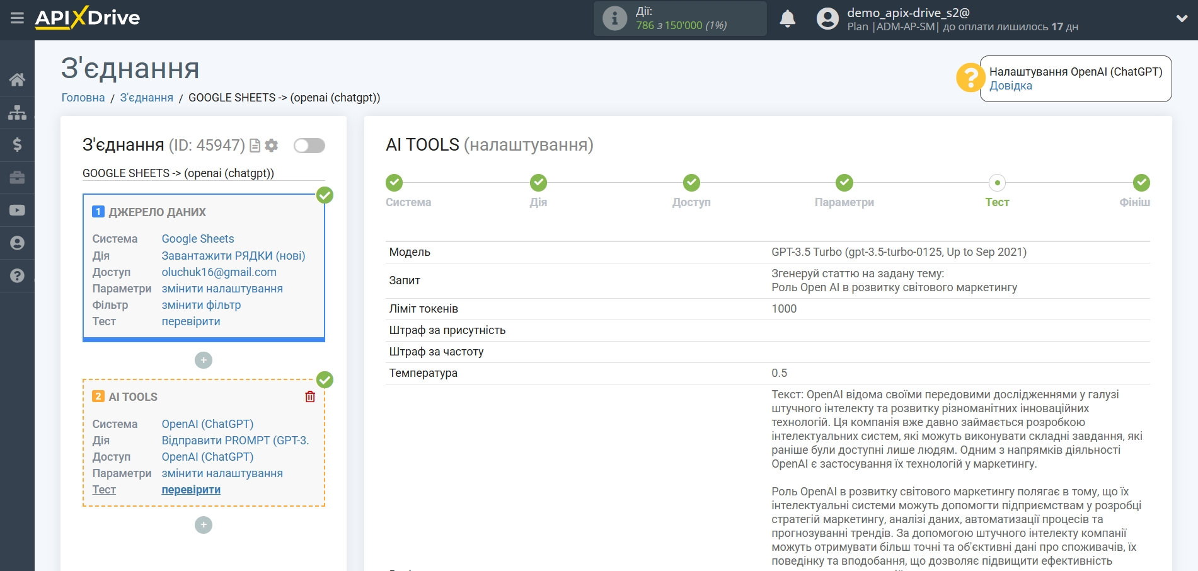Toggle the connection on/off switch
The width and height of the screenshot is (1198, 571).
[309, 146]
